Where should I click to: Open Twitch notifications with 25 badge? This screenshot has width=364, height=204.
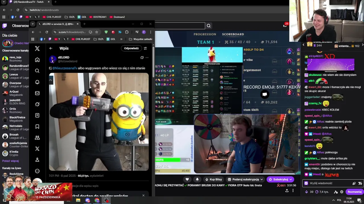(285, 25)
